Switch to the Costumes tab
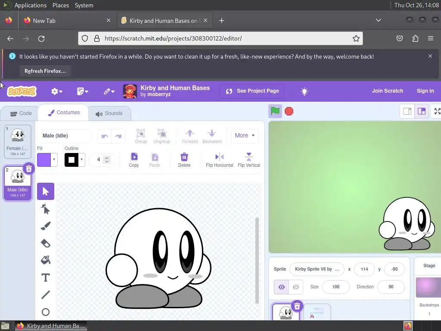Screen dimensions: 441x331 [x=64, y=112]
